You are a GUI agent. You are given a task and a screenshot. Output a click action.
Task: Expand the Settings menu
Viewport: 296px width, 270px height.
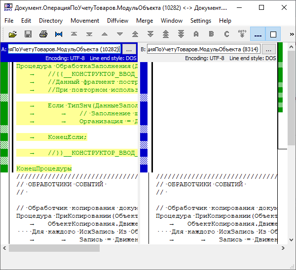coord(201,21)
